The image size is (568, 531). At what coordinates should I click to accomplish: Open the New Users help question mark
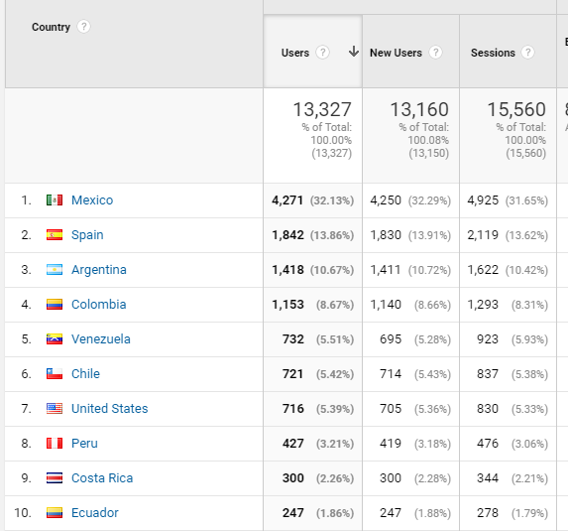[435, 53]
